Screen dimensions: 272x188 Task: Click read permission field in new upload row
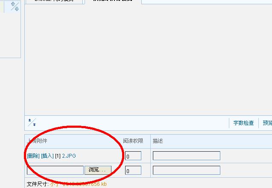point(133,170)
